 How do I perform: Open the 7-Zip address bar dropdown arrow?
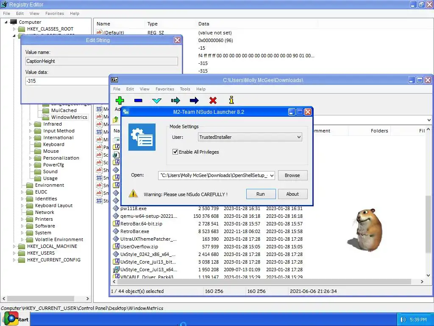point(429,120)
